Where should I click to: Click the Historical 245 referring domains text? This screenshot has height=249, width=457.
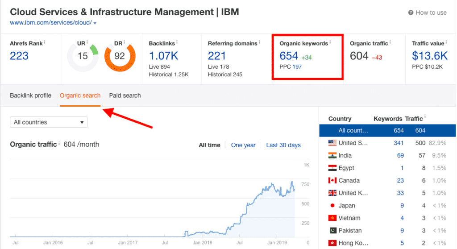(225, 75)
